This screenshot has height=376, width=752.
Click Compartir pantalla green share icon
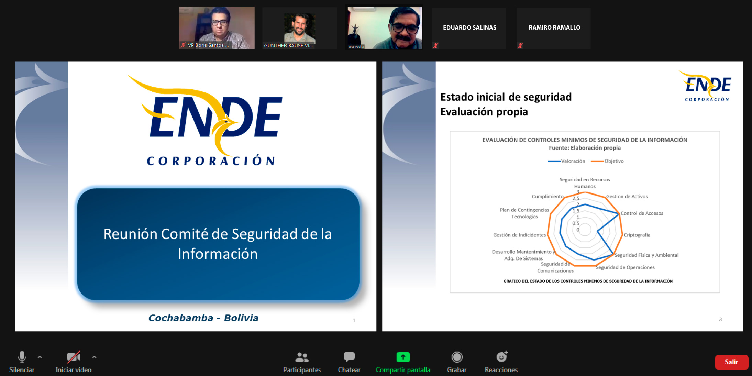[x=403, y=357]
